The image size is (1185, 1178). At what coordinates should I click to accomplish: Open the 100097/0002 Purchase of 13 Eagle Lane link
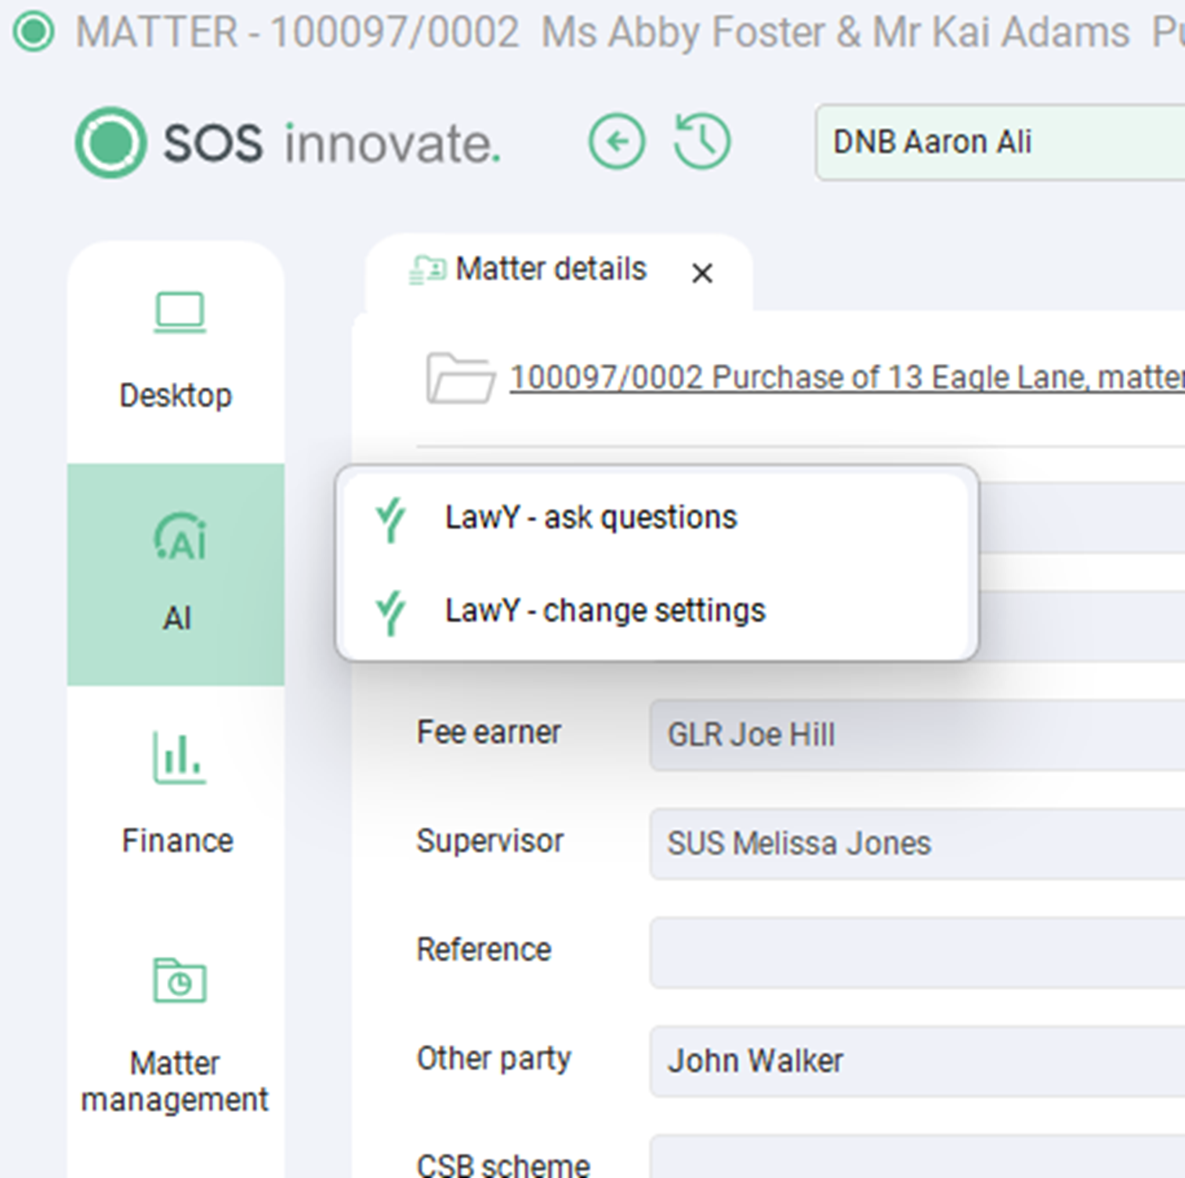coord(847,378)
